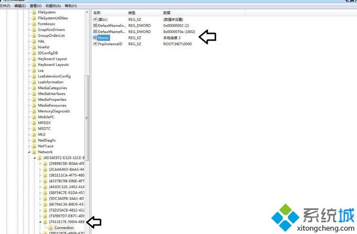Expand the MUI key

[x=29, y=135]
